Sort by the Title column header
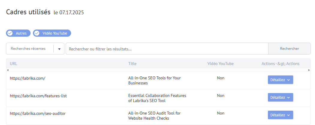 click(132, 64)
